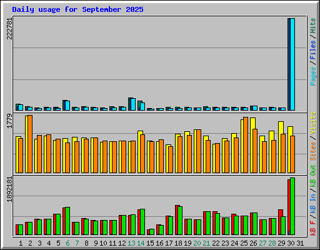Click the "Pages" legend label
Viewport: 320px width, 250px height.
pos(313,76)
